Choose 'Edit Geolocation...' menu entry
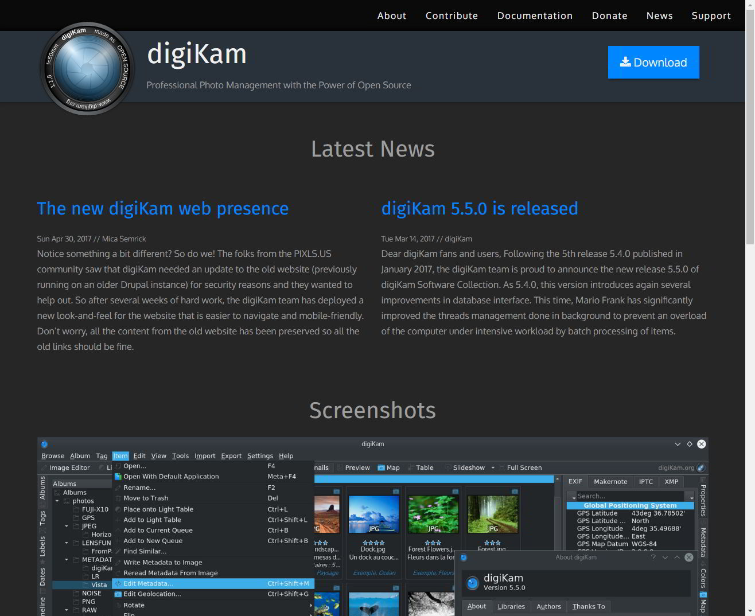 [x=213, y=594]
